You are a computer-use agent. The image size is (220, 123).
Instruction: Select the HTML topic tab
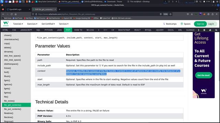click(5, 30)
